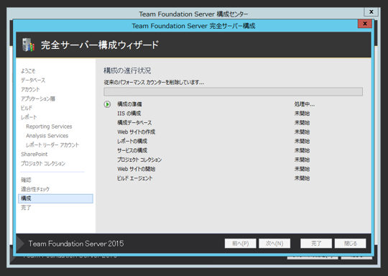Click the 閉じる button
The image size is (388, 276).
[x=351, y=244]
